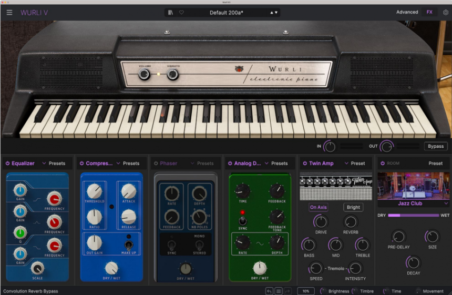Click the Twin Amp Bass knob
The width and height of the screenshot is (452, 295).
[309, 245]
